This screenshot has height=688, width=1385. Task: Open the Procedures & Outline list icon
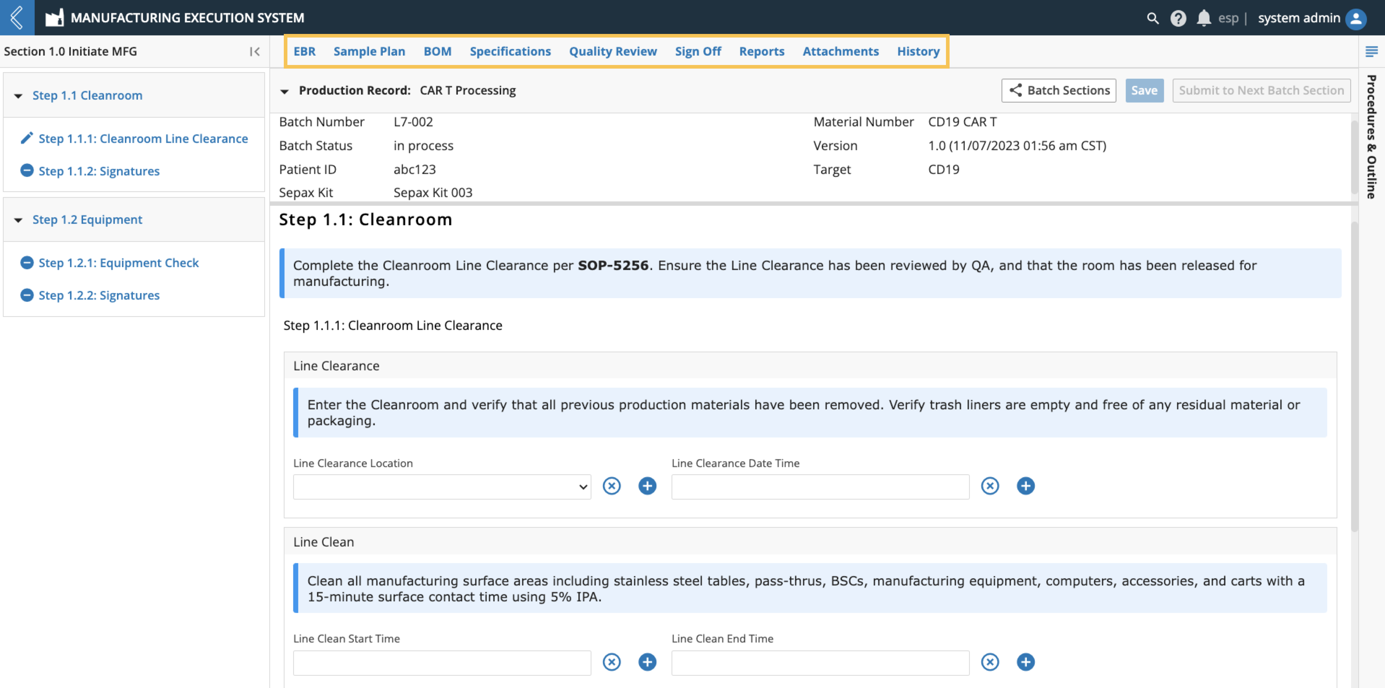click(x=1372, y=52)
